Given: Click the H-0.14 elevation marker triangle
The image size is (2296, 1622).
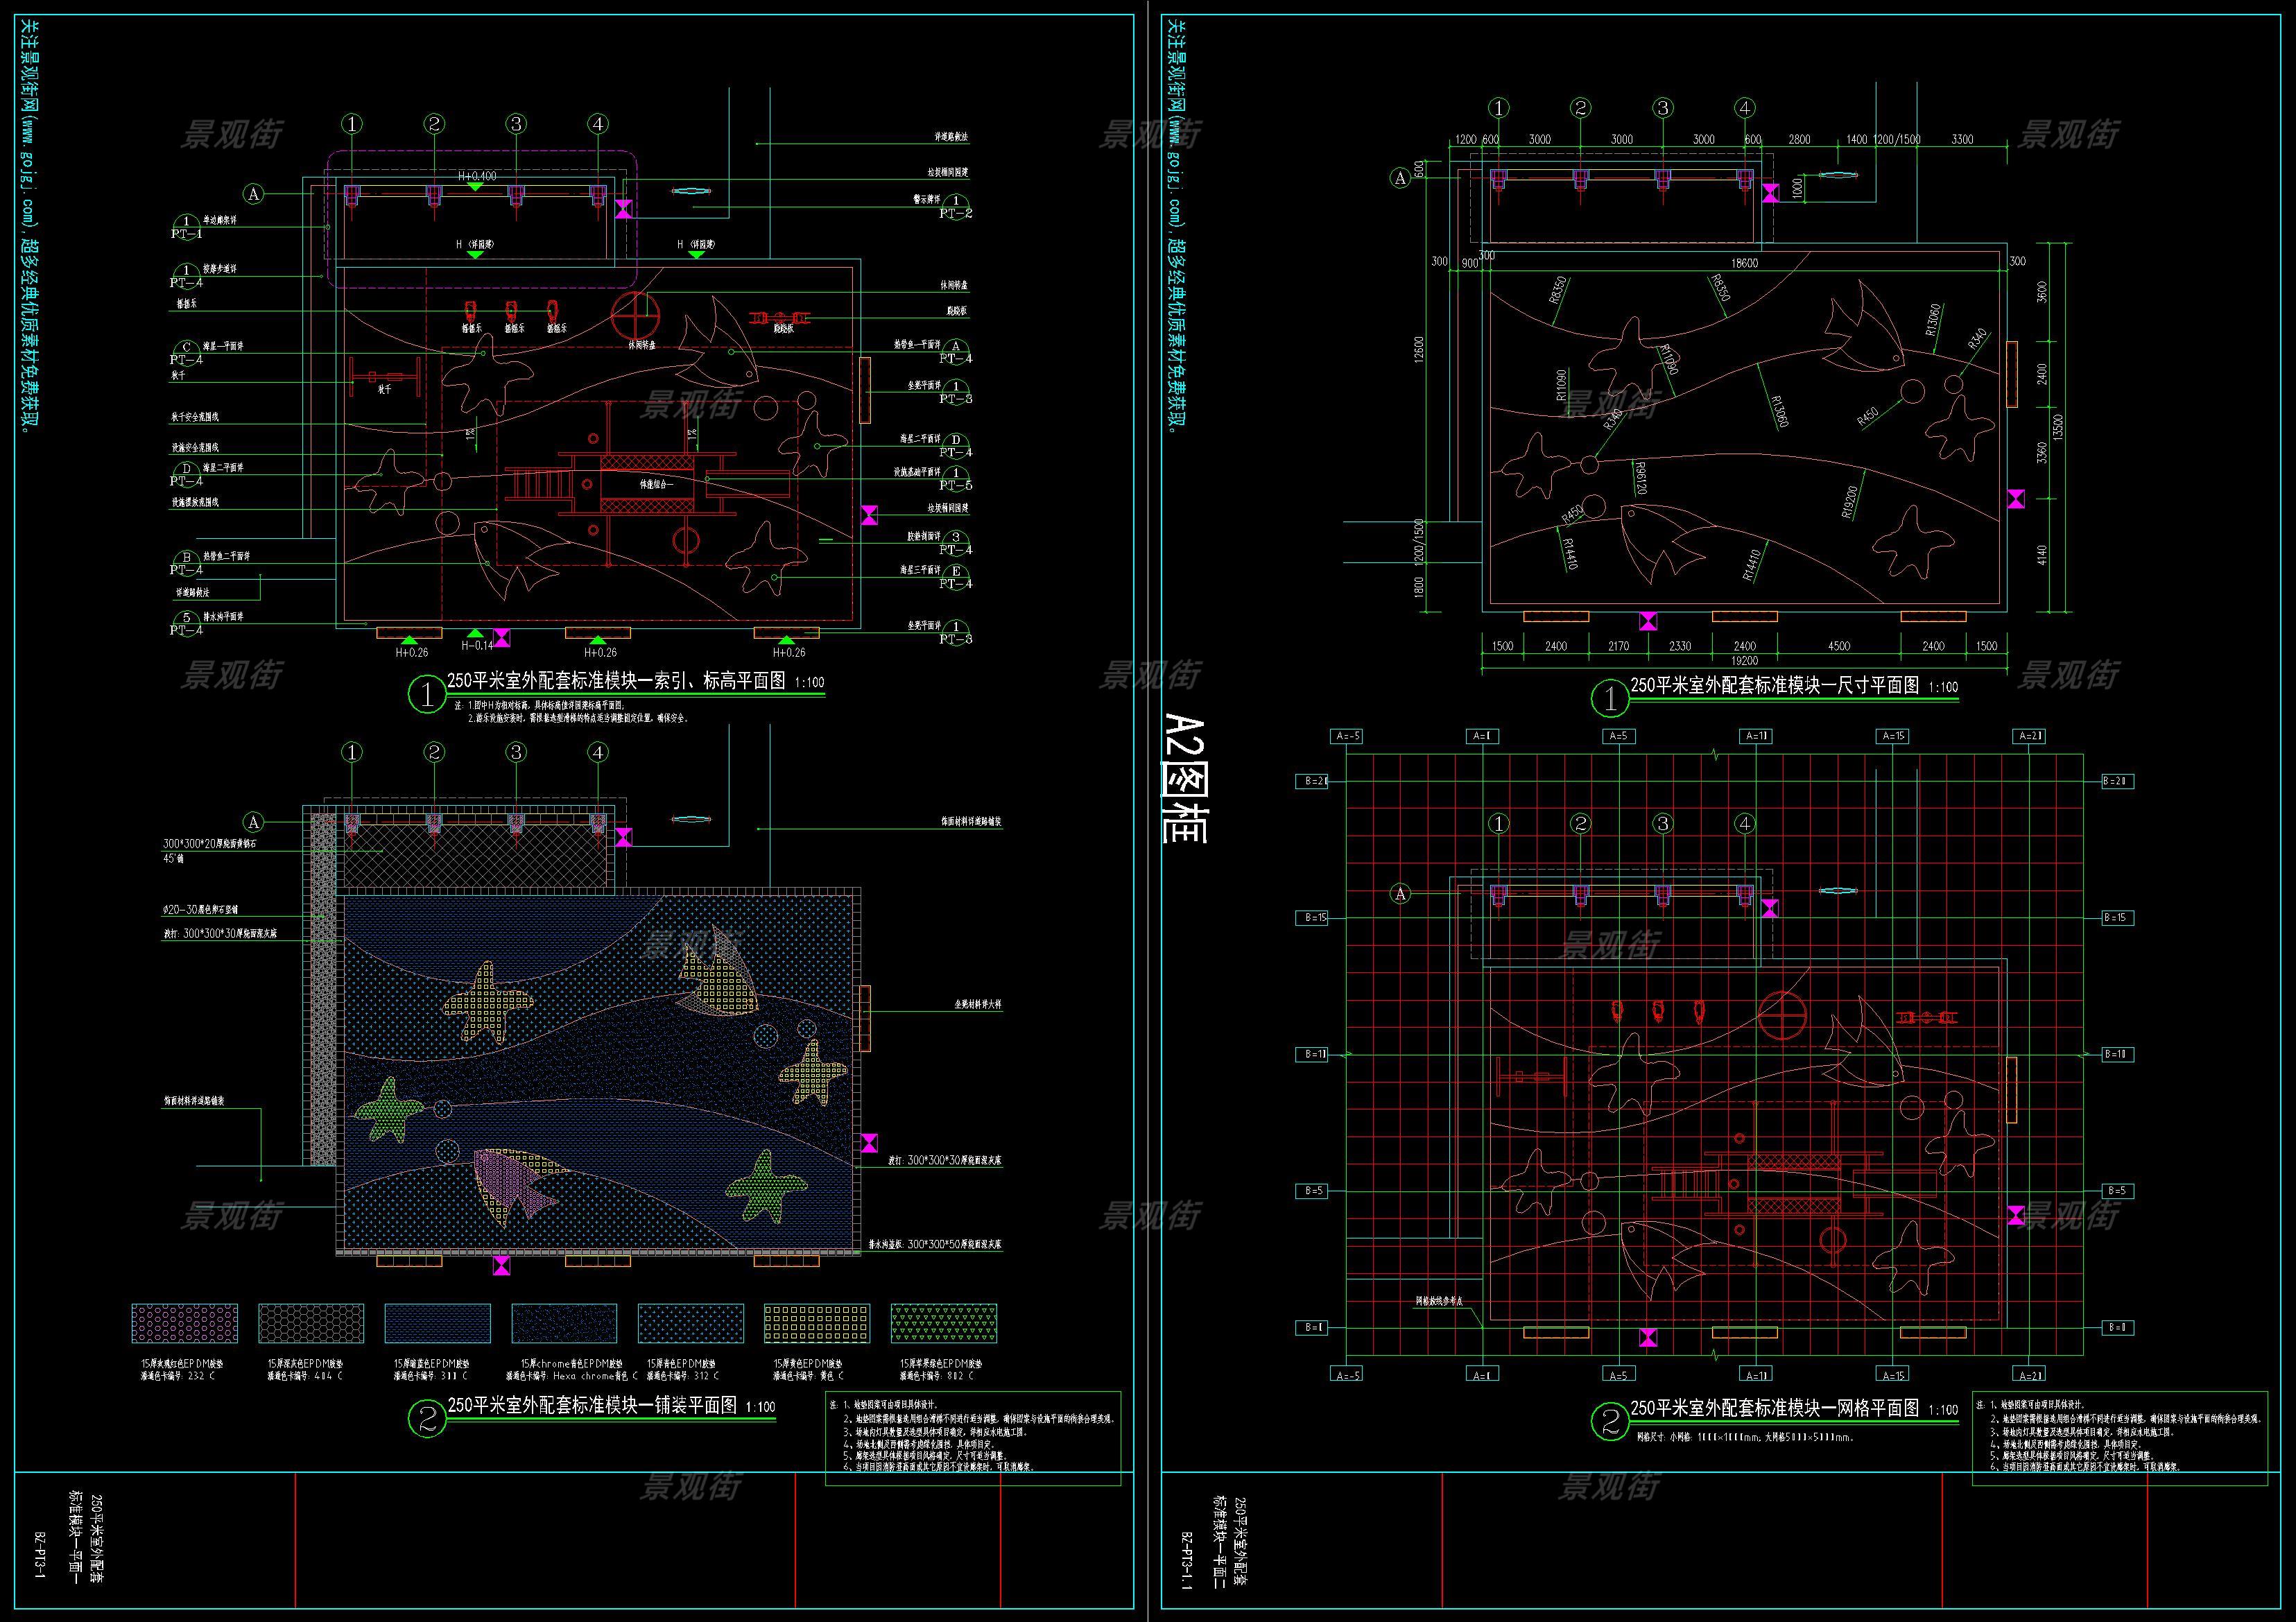Looking at the screenshot, I should pos(476,633).
